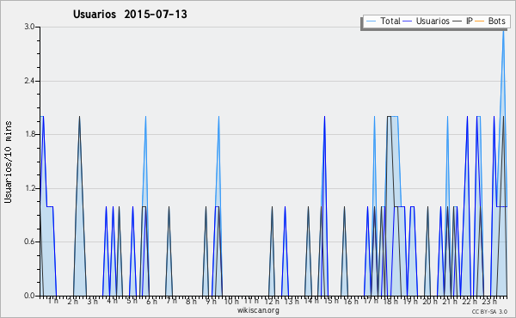Click the '12 h' x-axis label
516x318 pixels.
click(x=272, y=301)
